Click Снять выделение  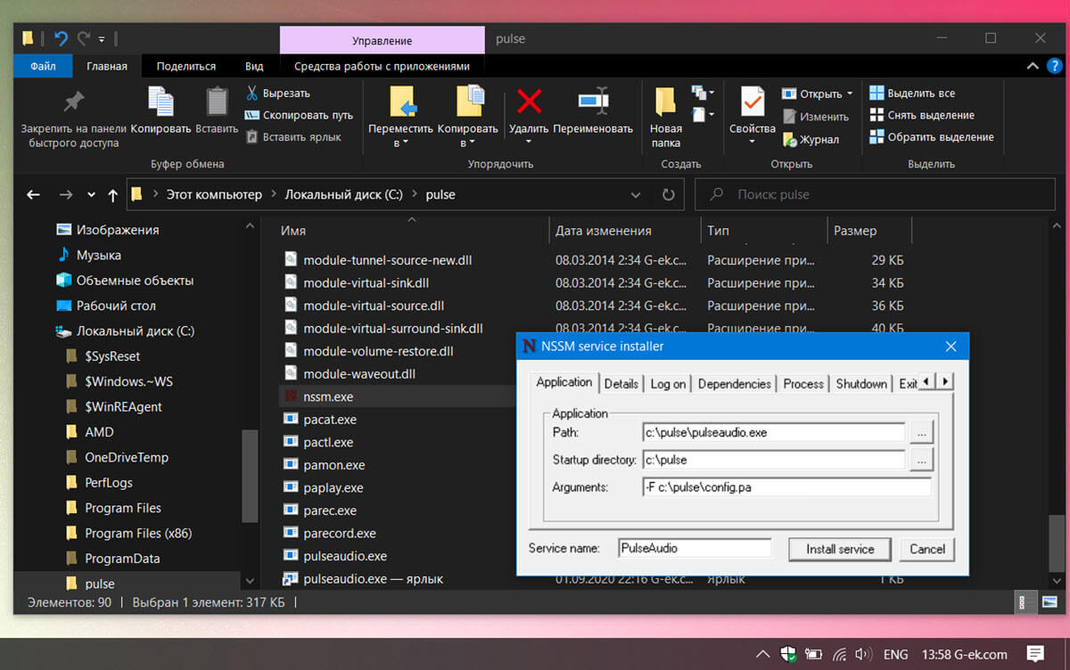tap(922, 115)
